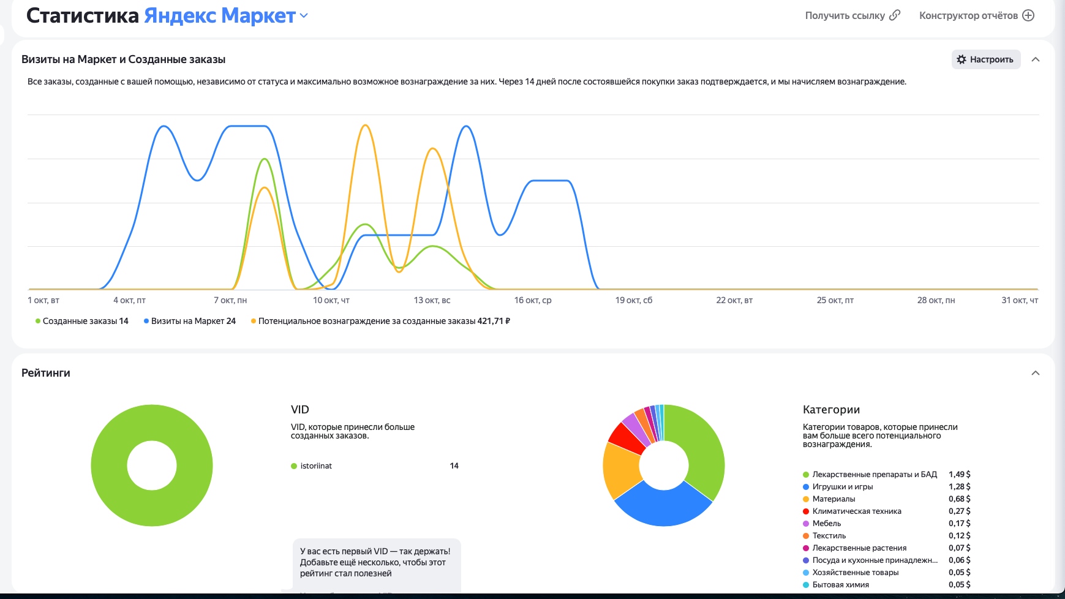
Task: Click the green legend dot for Созданные заказы
Action: pyautogui.click(x=38, y=321)
